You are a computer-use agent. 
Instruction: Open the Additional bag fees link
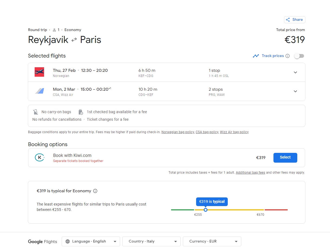[250, 173]
